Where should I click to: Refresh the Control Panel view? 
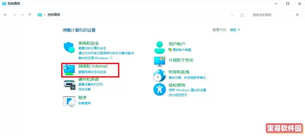coord(242,15)
